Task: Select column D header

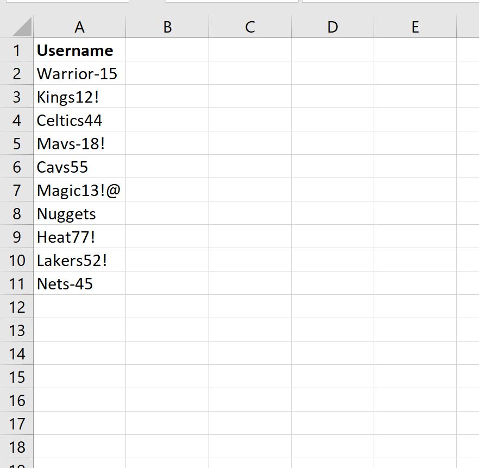Action: coord(332,27)
